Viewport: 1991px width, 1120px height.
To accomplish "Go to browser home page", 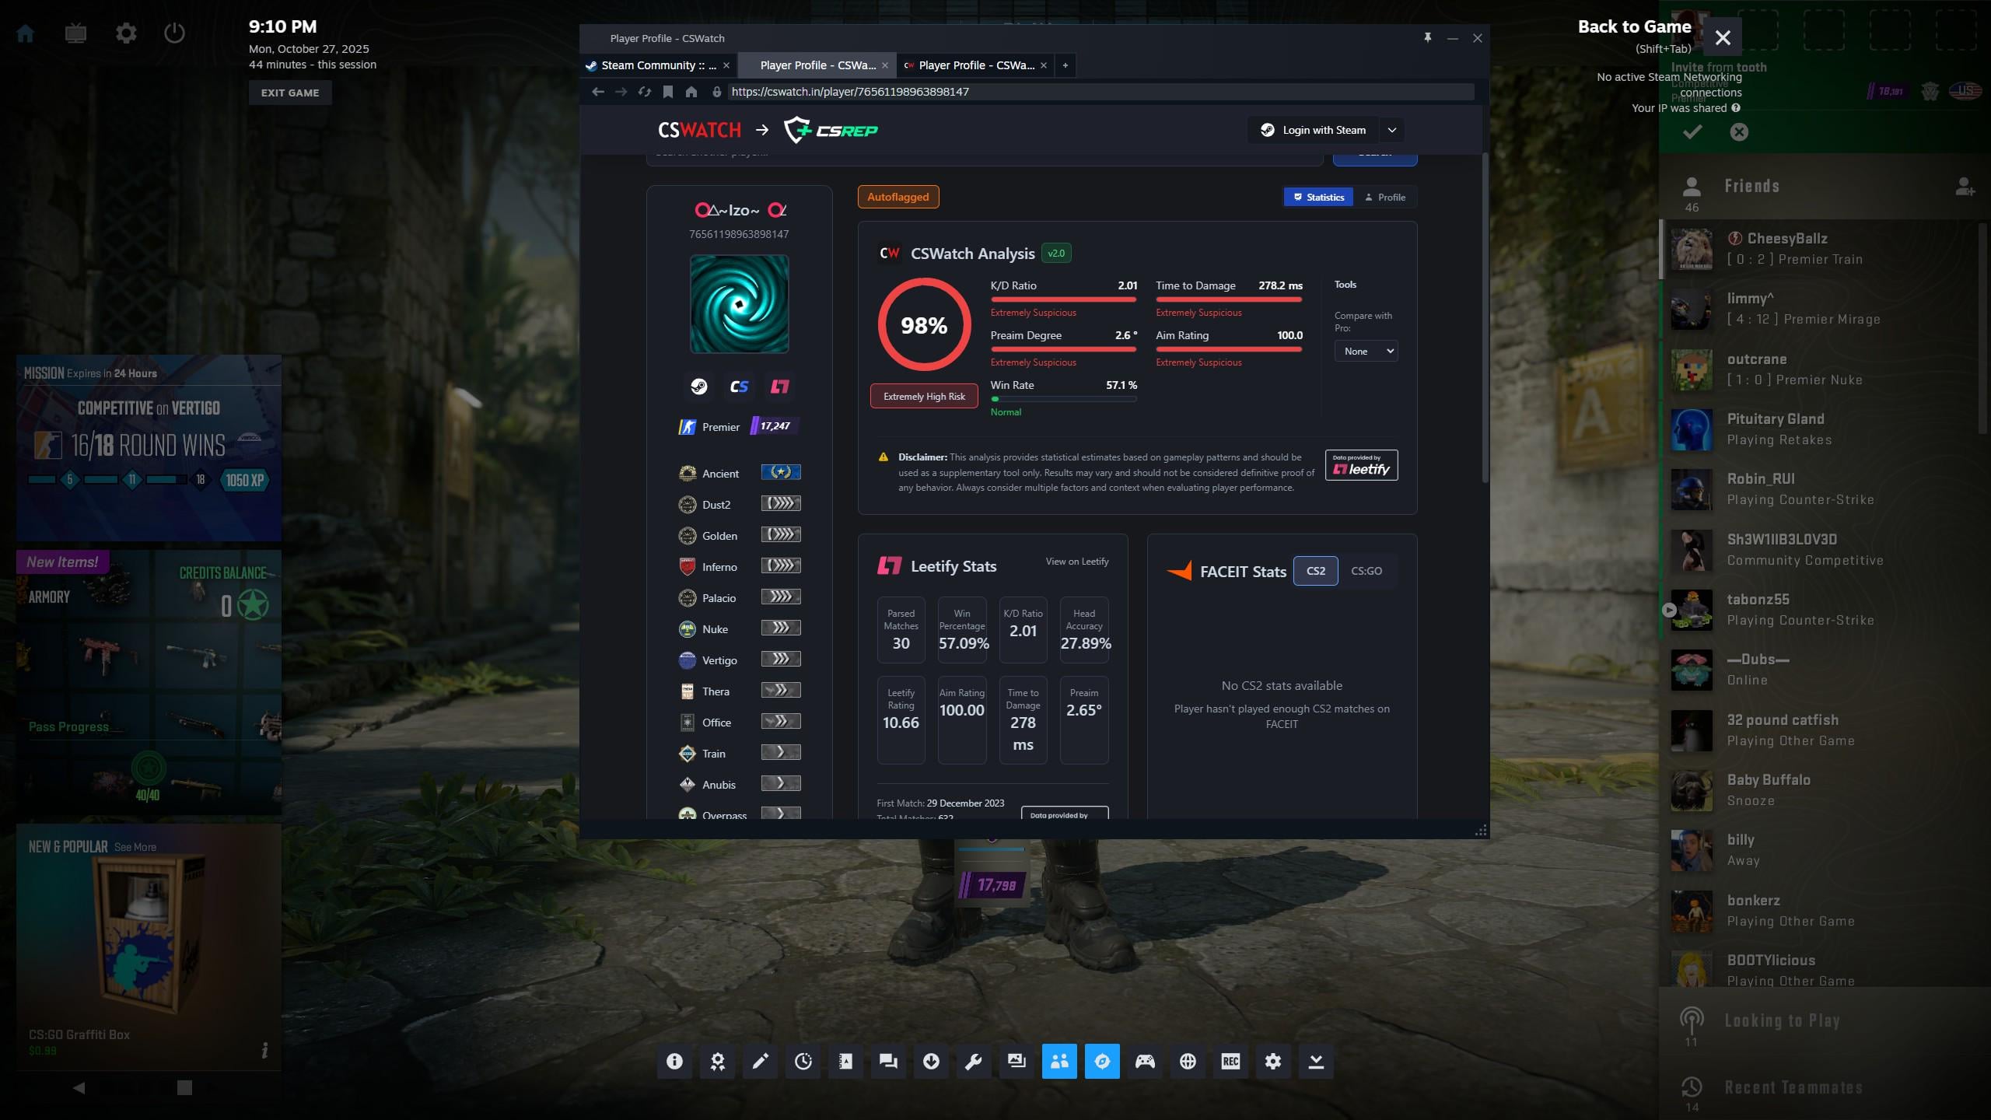I will point(691,92).
